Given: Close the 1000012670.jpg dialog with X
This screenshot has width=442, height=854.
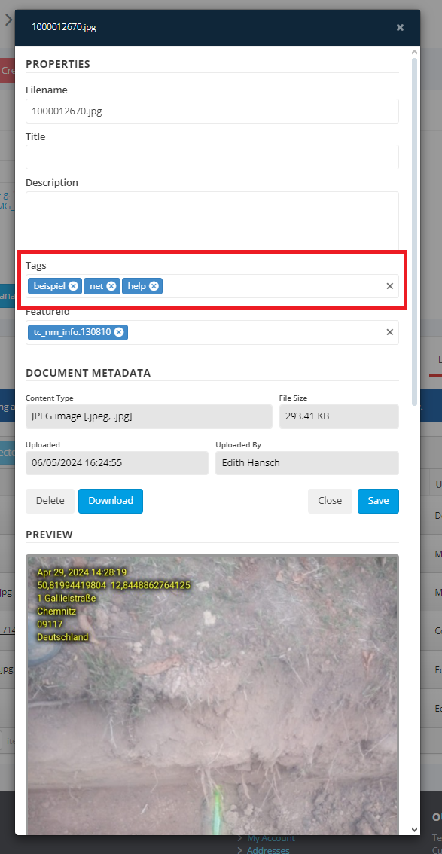Looking at the screenshot, I should coord(400,27).
